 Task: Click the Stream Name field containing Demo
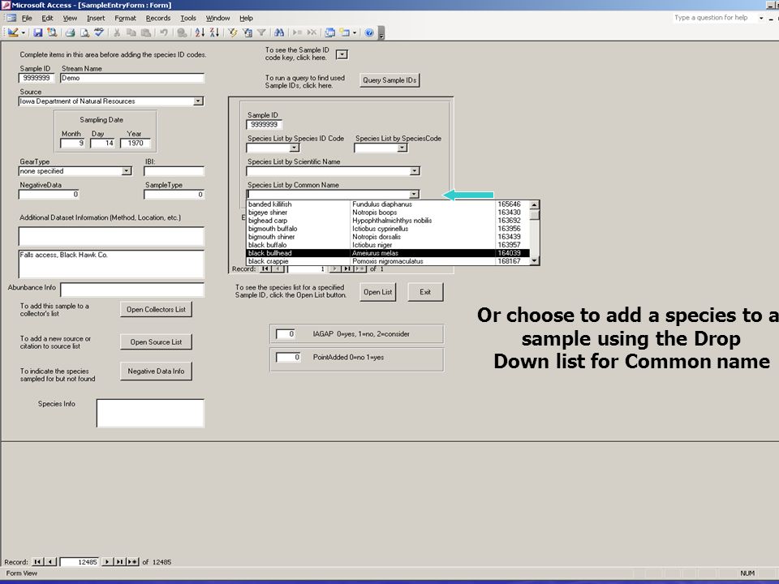[x=132, y=78]
